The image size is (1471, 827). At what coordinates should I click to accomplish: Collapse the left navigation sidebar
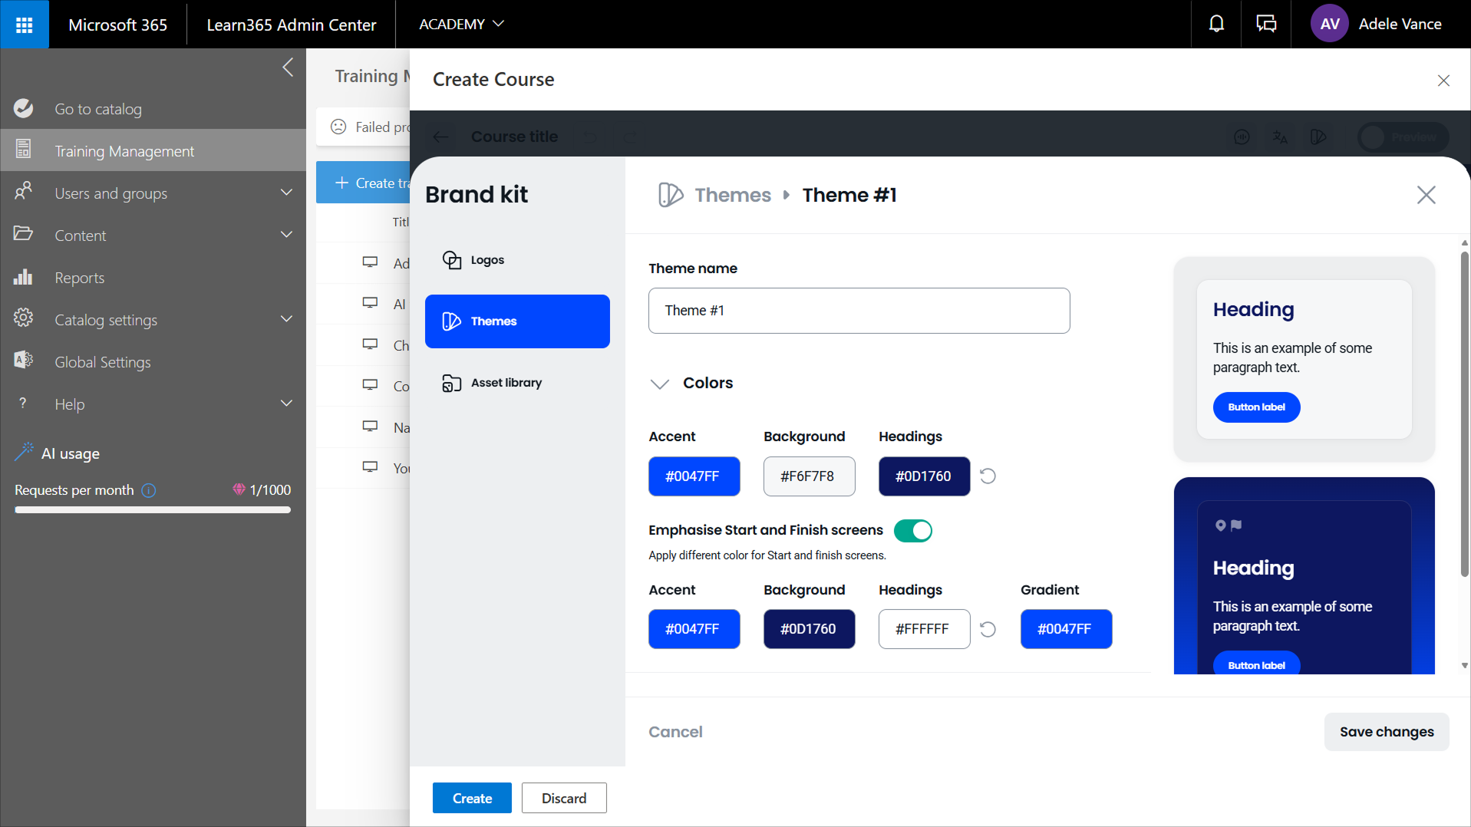point(288,68)
